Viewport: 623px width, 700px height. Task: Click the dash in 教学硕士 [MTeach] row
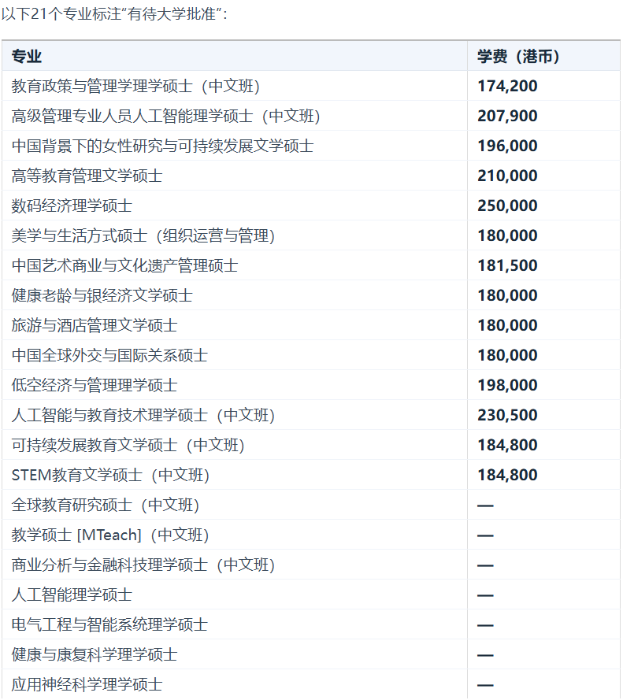click(485, 535)
